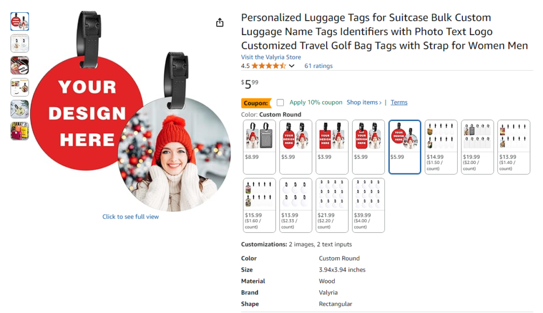Tick the Apply 10% coupon checkbox
The image size is (543, 313).
coord(280,102)
